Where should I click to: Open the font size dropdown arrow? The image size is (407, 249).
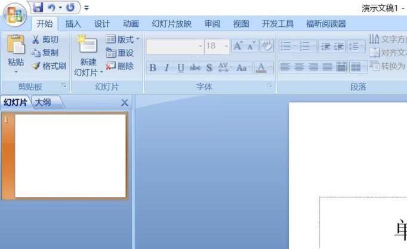(x=226, y=46)
